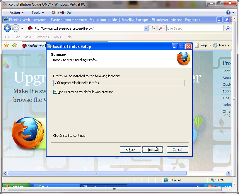Viewport: 239px width, 194px height.
Task: Go back in Internet Explorer
Action: click(x=7, y=28)
